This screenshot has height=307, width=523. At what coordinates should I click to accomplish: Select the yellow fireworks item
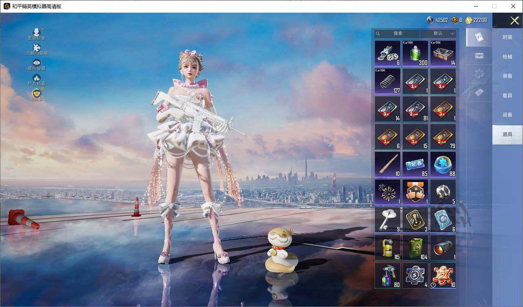[388, 192]
